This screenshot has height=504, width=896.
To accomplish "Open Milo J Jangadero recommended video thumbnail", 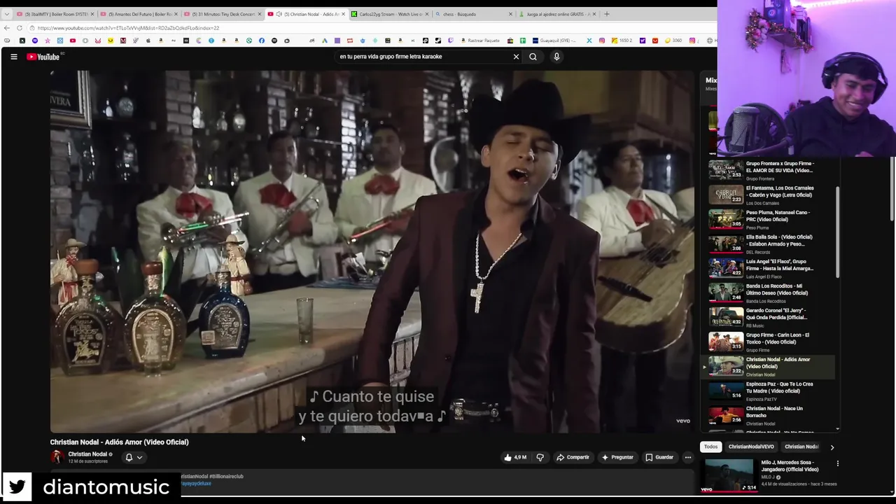I will pyautogui.click(x=729, y=475).
